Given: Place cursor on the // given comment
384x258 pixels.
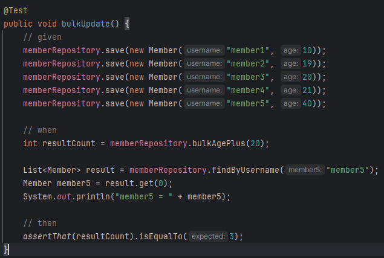Looking at the screenshot, I should point(42,37).
